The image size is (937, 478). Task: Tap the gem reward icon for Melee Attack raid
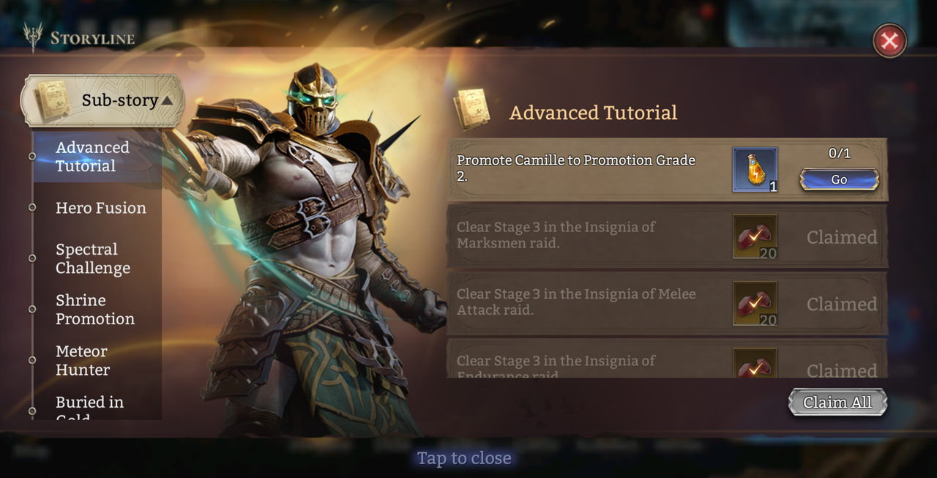(x=755, y=303)
